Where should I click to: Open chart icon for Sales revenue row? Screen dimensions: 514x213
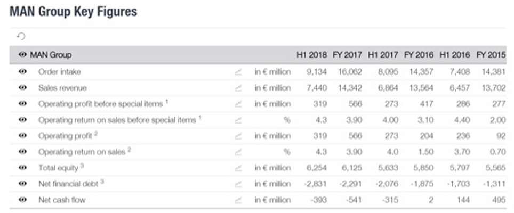pos(238,88)
